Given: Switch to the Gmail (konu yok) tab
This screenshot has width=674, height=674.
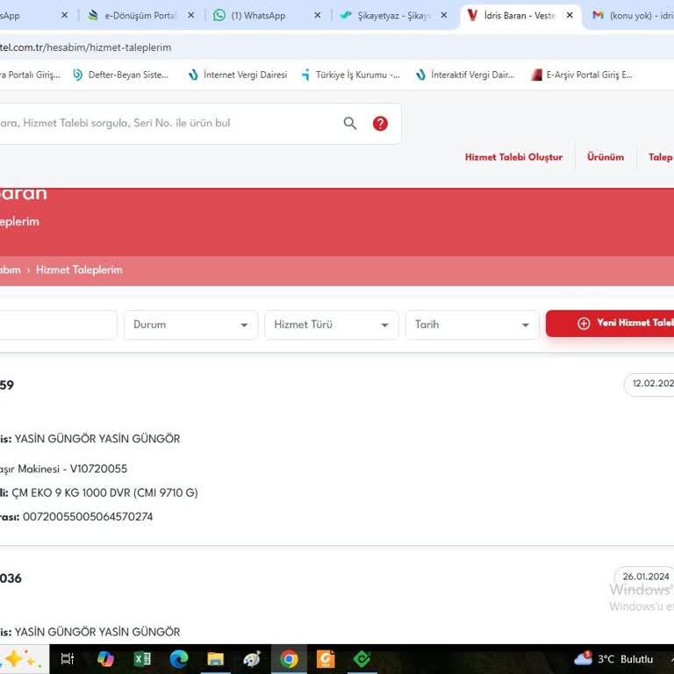Looking at the screenshot, I should tap(632, 16).
